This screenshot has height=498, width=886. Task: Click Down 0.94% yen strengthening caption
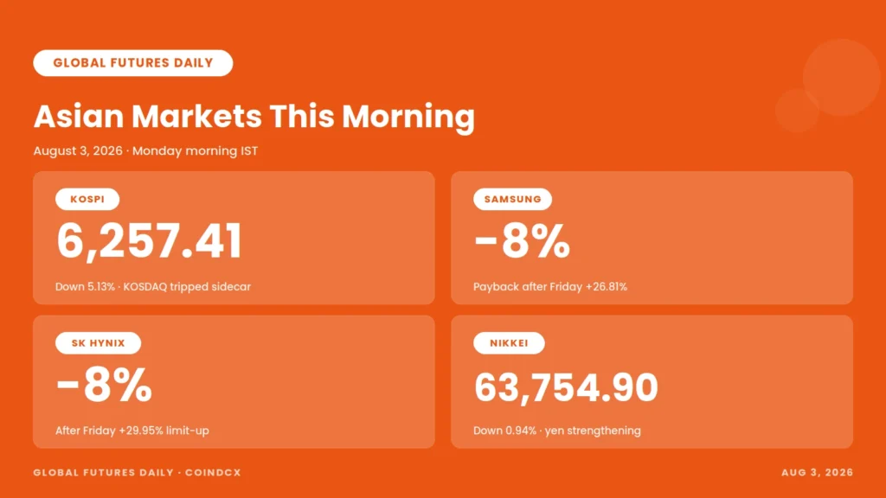click(557, 431)
